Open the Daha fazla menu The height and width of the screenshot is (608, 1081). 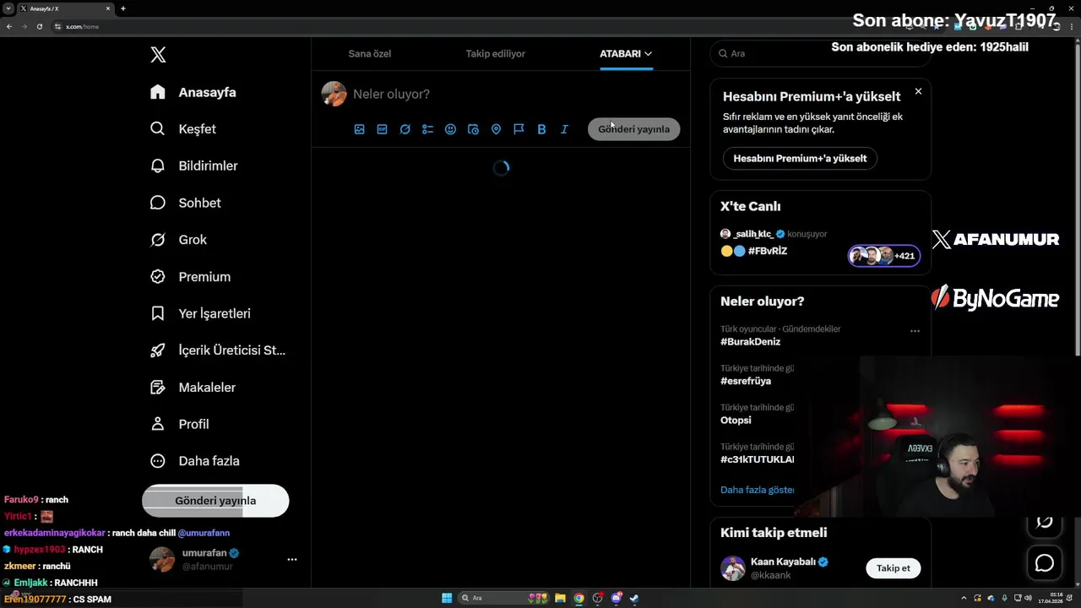pyautogui.click(x=195, y=461)
